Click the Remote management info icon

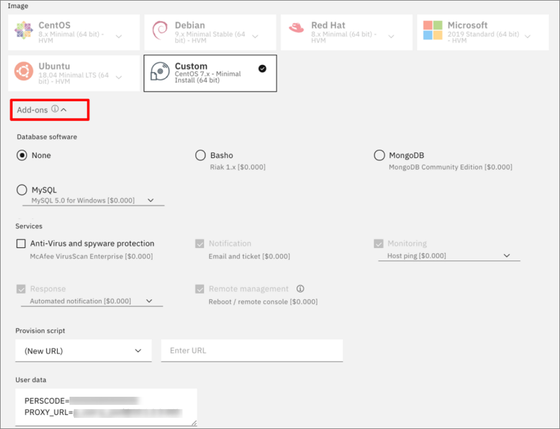point(300,289)
